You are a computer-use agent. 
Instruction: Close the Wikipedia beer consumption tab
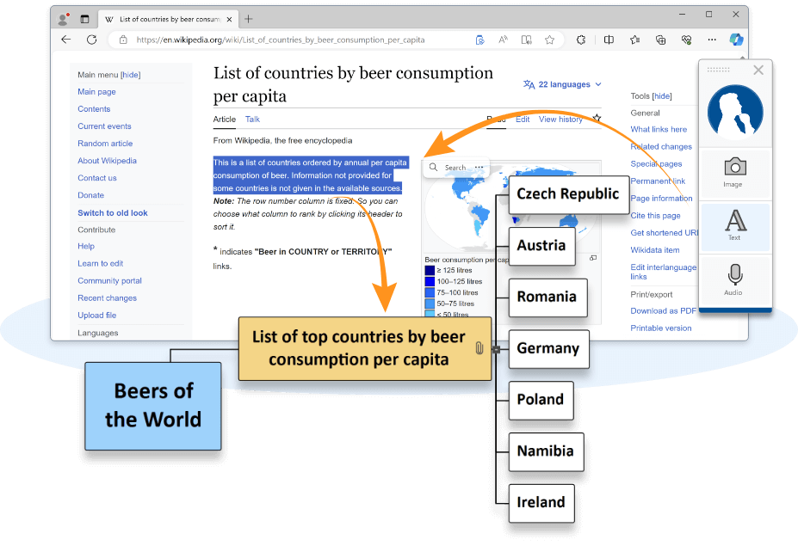tap(229, 19)
